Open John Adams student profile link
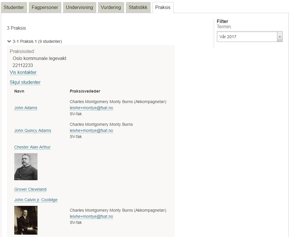Screen dimensions: 289x237 [x=26, y=108]
